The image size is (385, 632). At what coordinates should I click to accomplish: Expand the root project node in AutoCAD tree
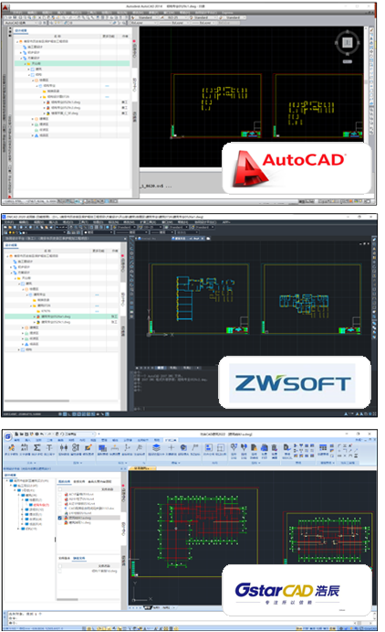[x=17, y=41]
